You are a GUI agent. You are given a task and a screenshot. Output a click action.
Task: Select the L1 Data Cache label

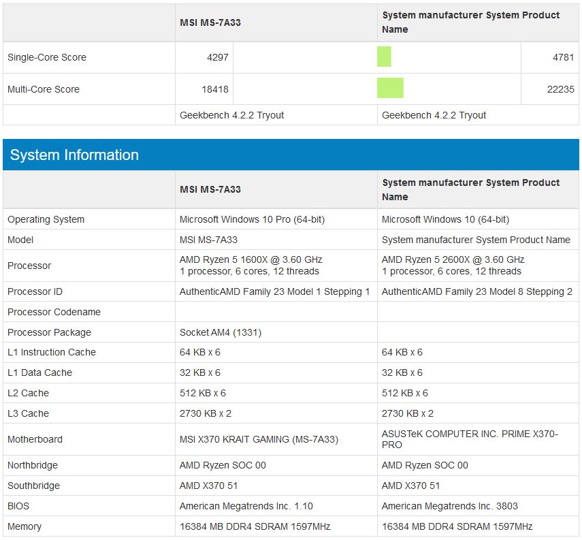point(39,372)
